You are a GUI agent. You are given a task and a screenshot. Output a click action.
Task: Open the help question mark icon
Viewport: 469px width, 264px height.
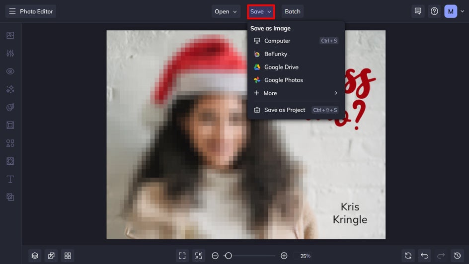click(434, 11)
